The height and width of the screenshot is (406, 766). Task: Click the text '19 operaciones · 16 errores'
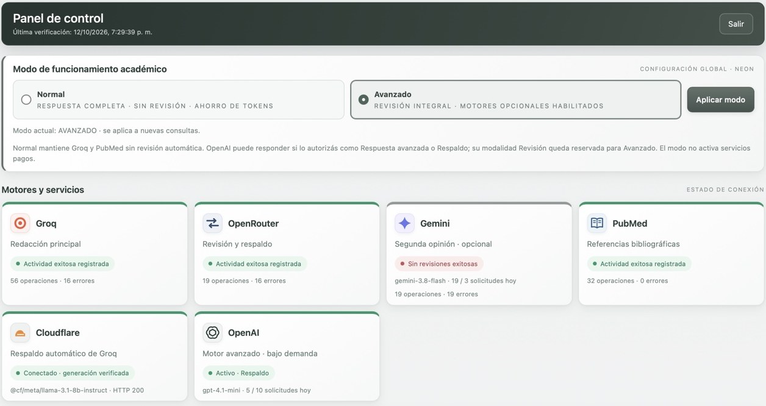[x=244, y=281]
